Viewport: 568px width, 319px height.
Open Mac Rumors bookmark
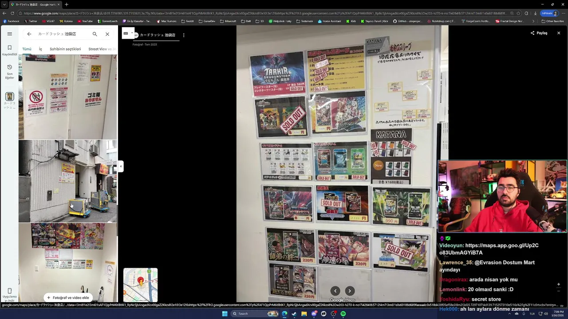166,21
